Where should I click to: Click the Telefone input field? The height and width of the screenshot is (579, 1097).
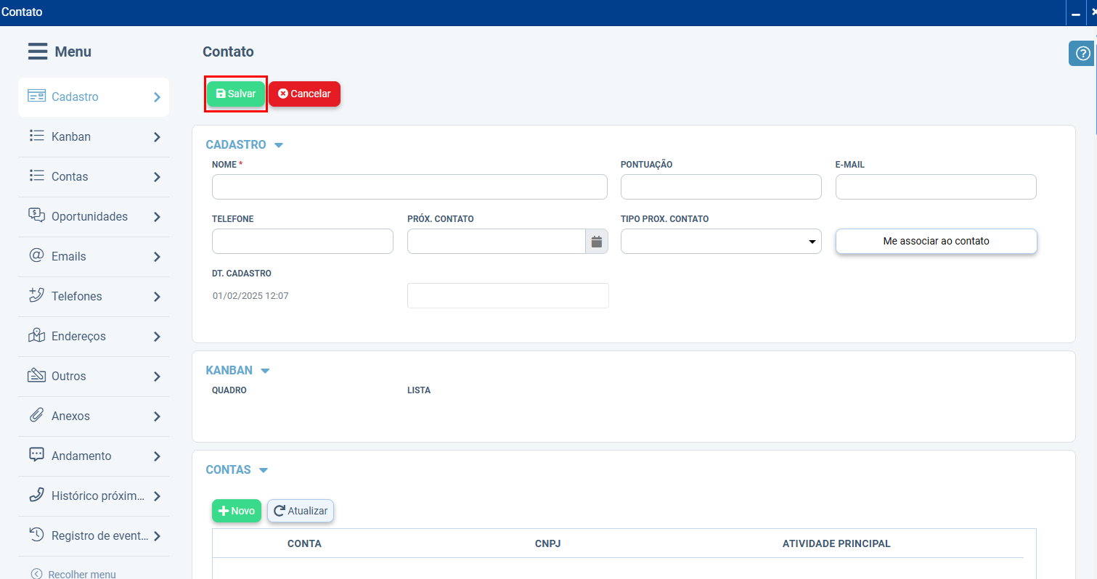coord(303,242)
